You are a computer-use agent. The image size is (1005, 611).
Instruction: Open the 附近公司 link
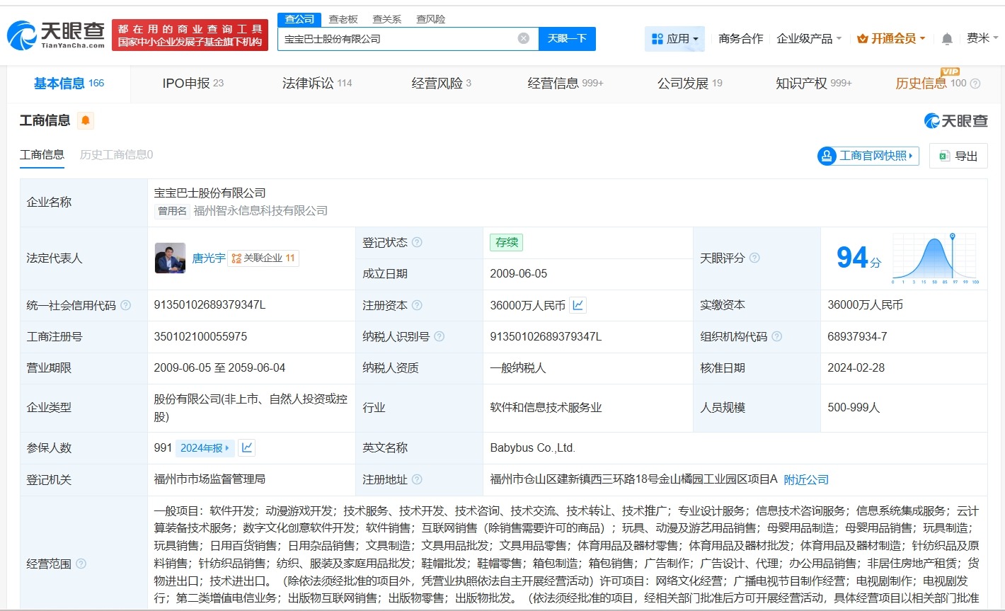[x=807, y=479]
